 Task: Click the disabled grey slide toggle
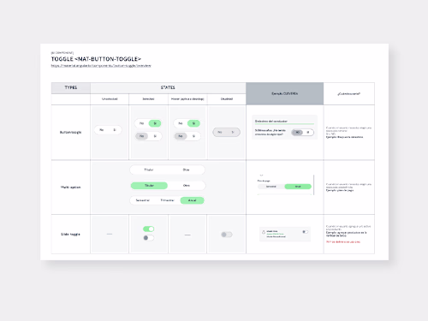tap(227, 235)
